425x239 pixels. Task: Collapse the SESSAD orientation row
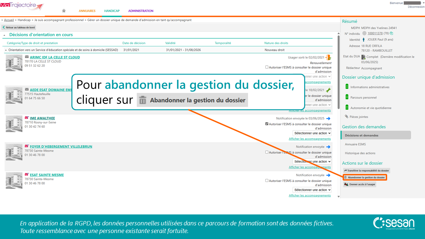[6, 50]
